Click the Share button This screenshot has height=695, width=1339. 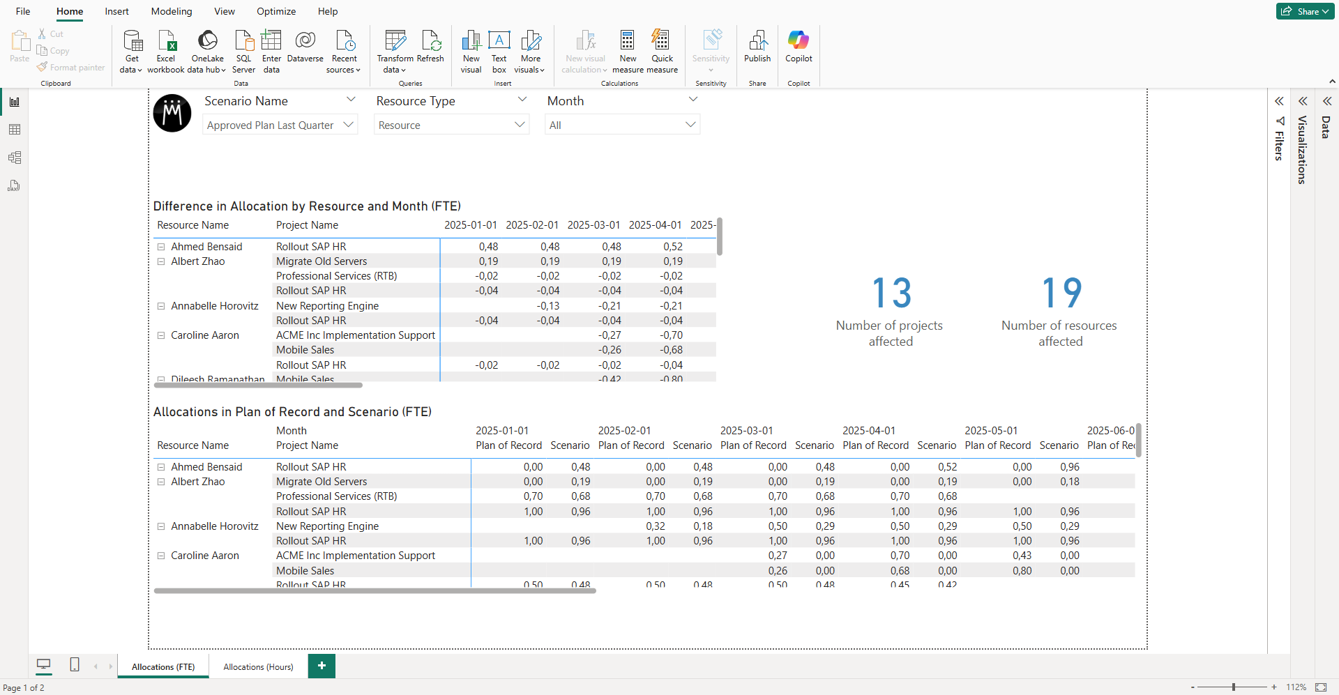point(1305,11)
